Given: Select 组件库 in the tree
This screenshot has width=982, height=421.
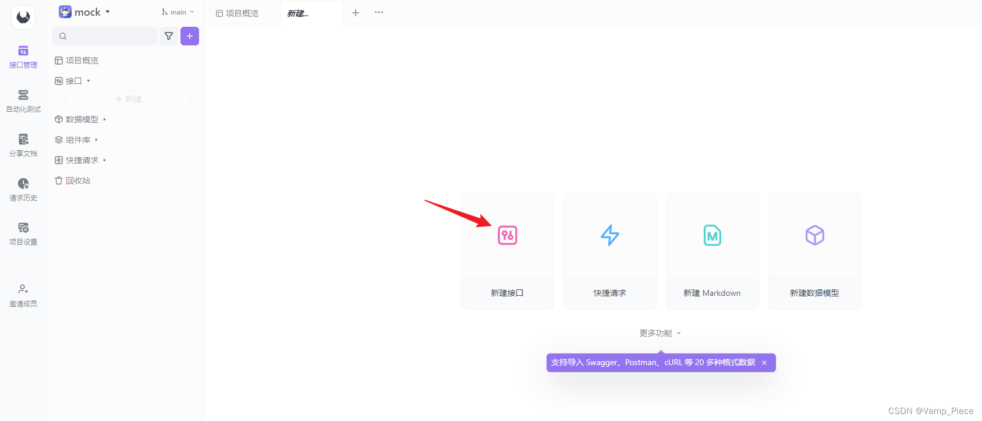Looking at the screenshot, I should tap(78, 140).
